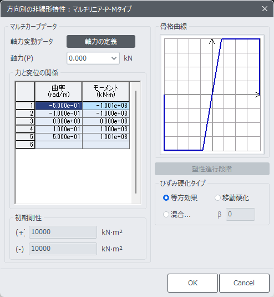Viewport: 274px width, 297px height.
Task: Click the Cancel button
Action: [244, 283]
